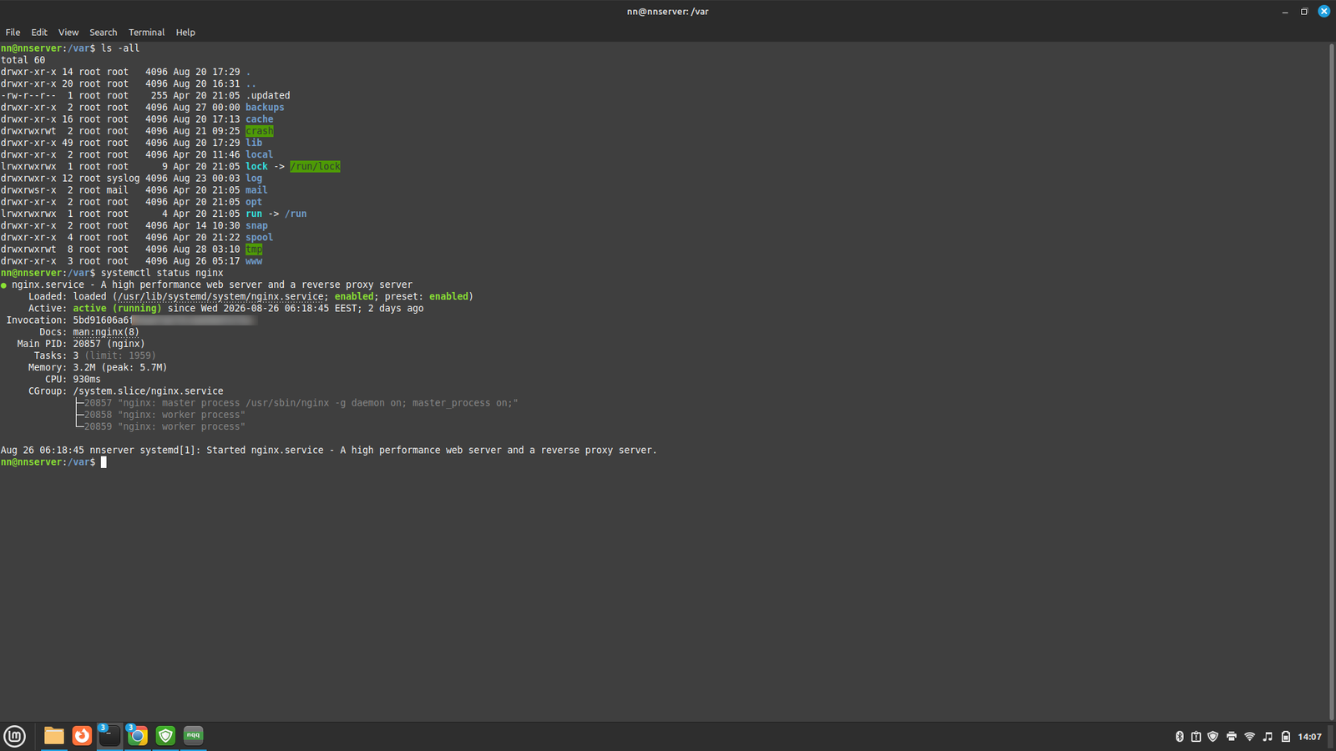Open the printer tray icon
This screenshot has width=1336, height=751.
[1232, 736]
